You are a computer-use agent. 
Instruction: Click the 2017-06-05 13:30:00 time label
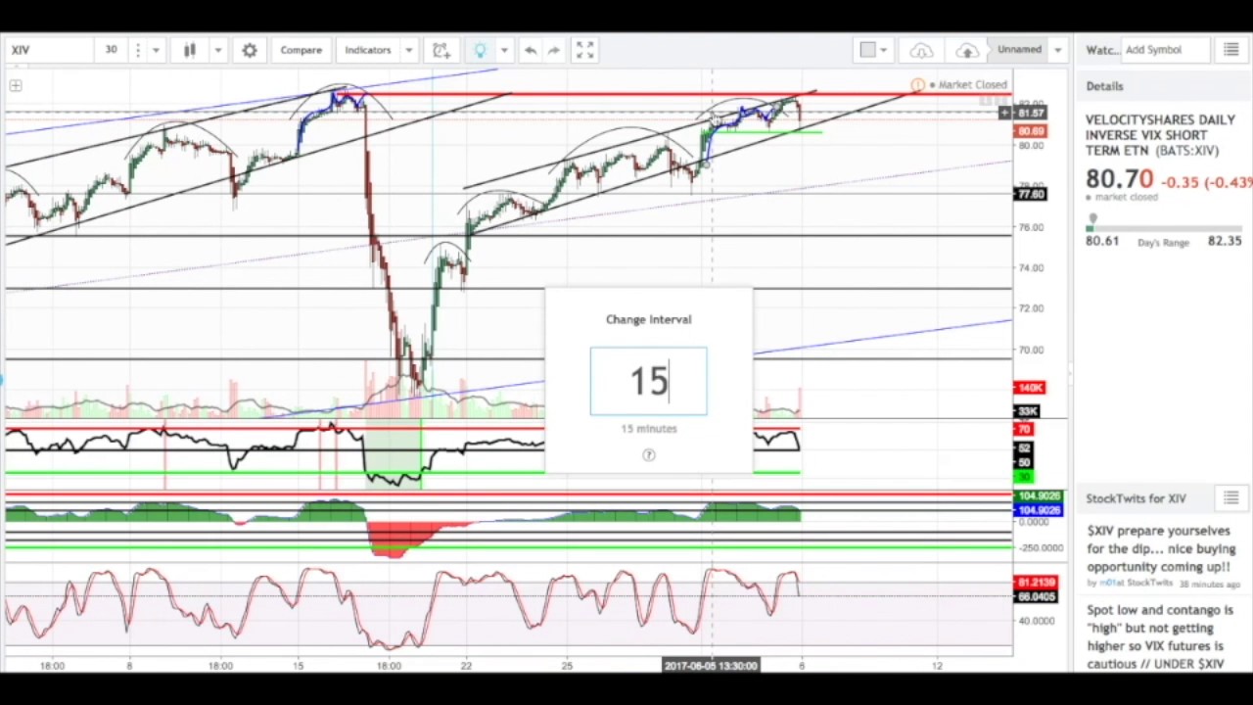(x=711, y=666)
